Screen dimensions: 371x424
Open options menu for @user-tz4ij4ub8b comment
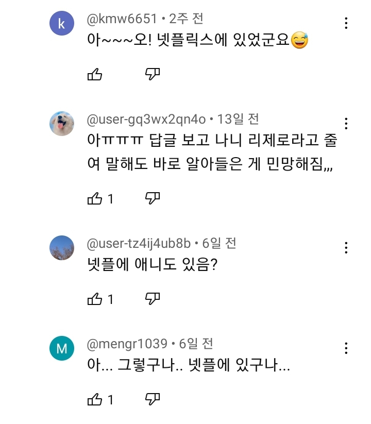click(346, 248)
